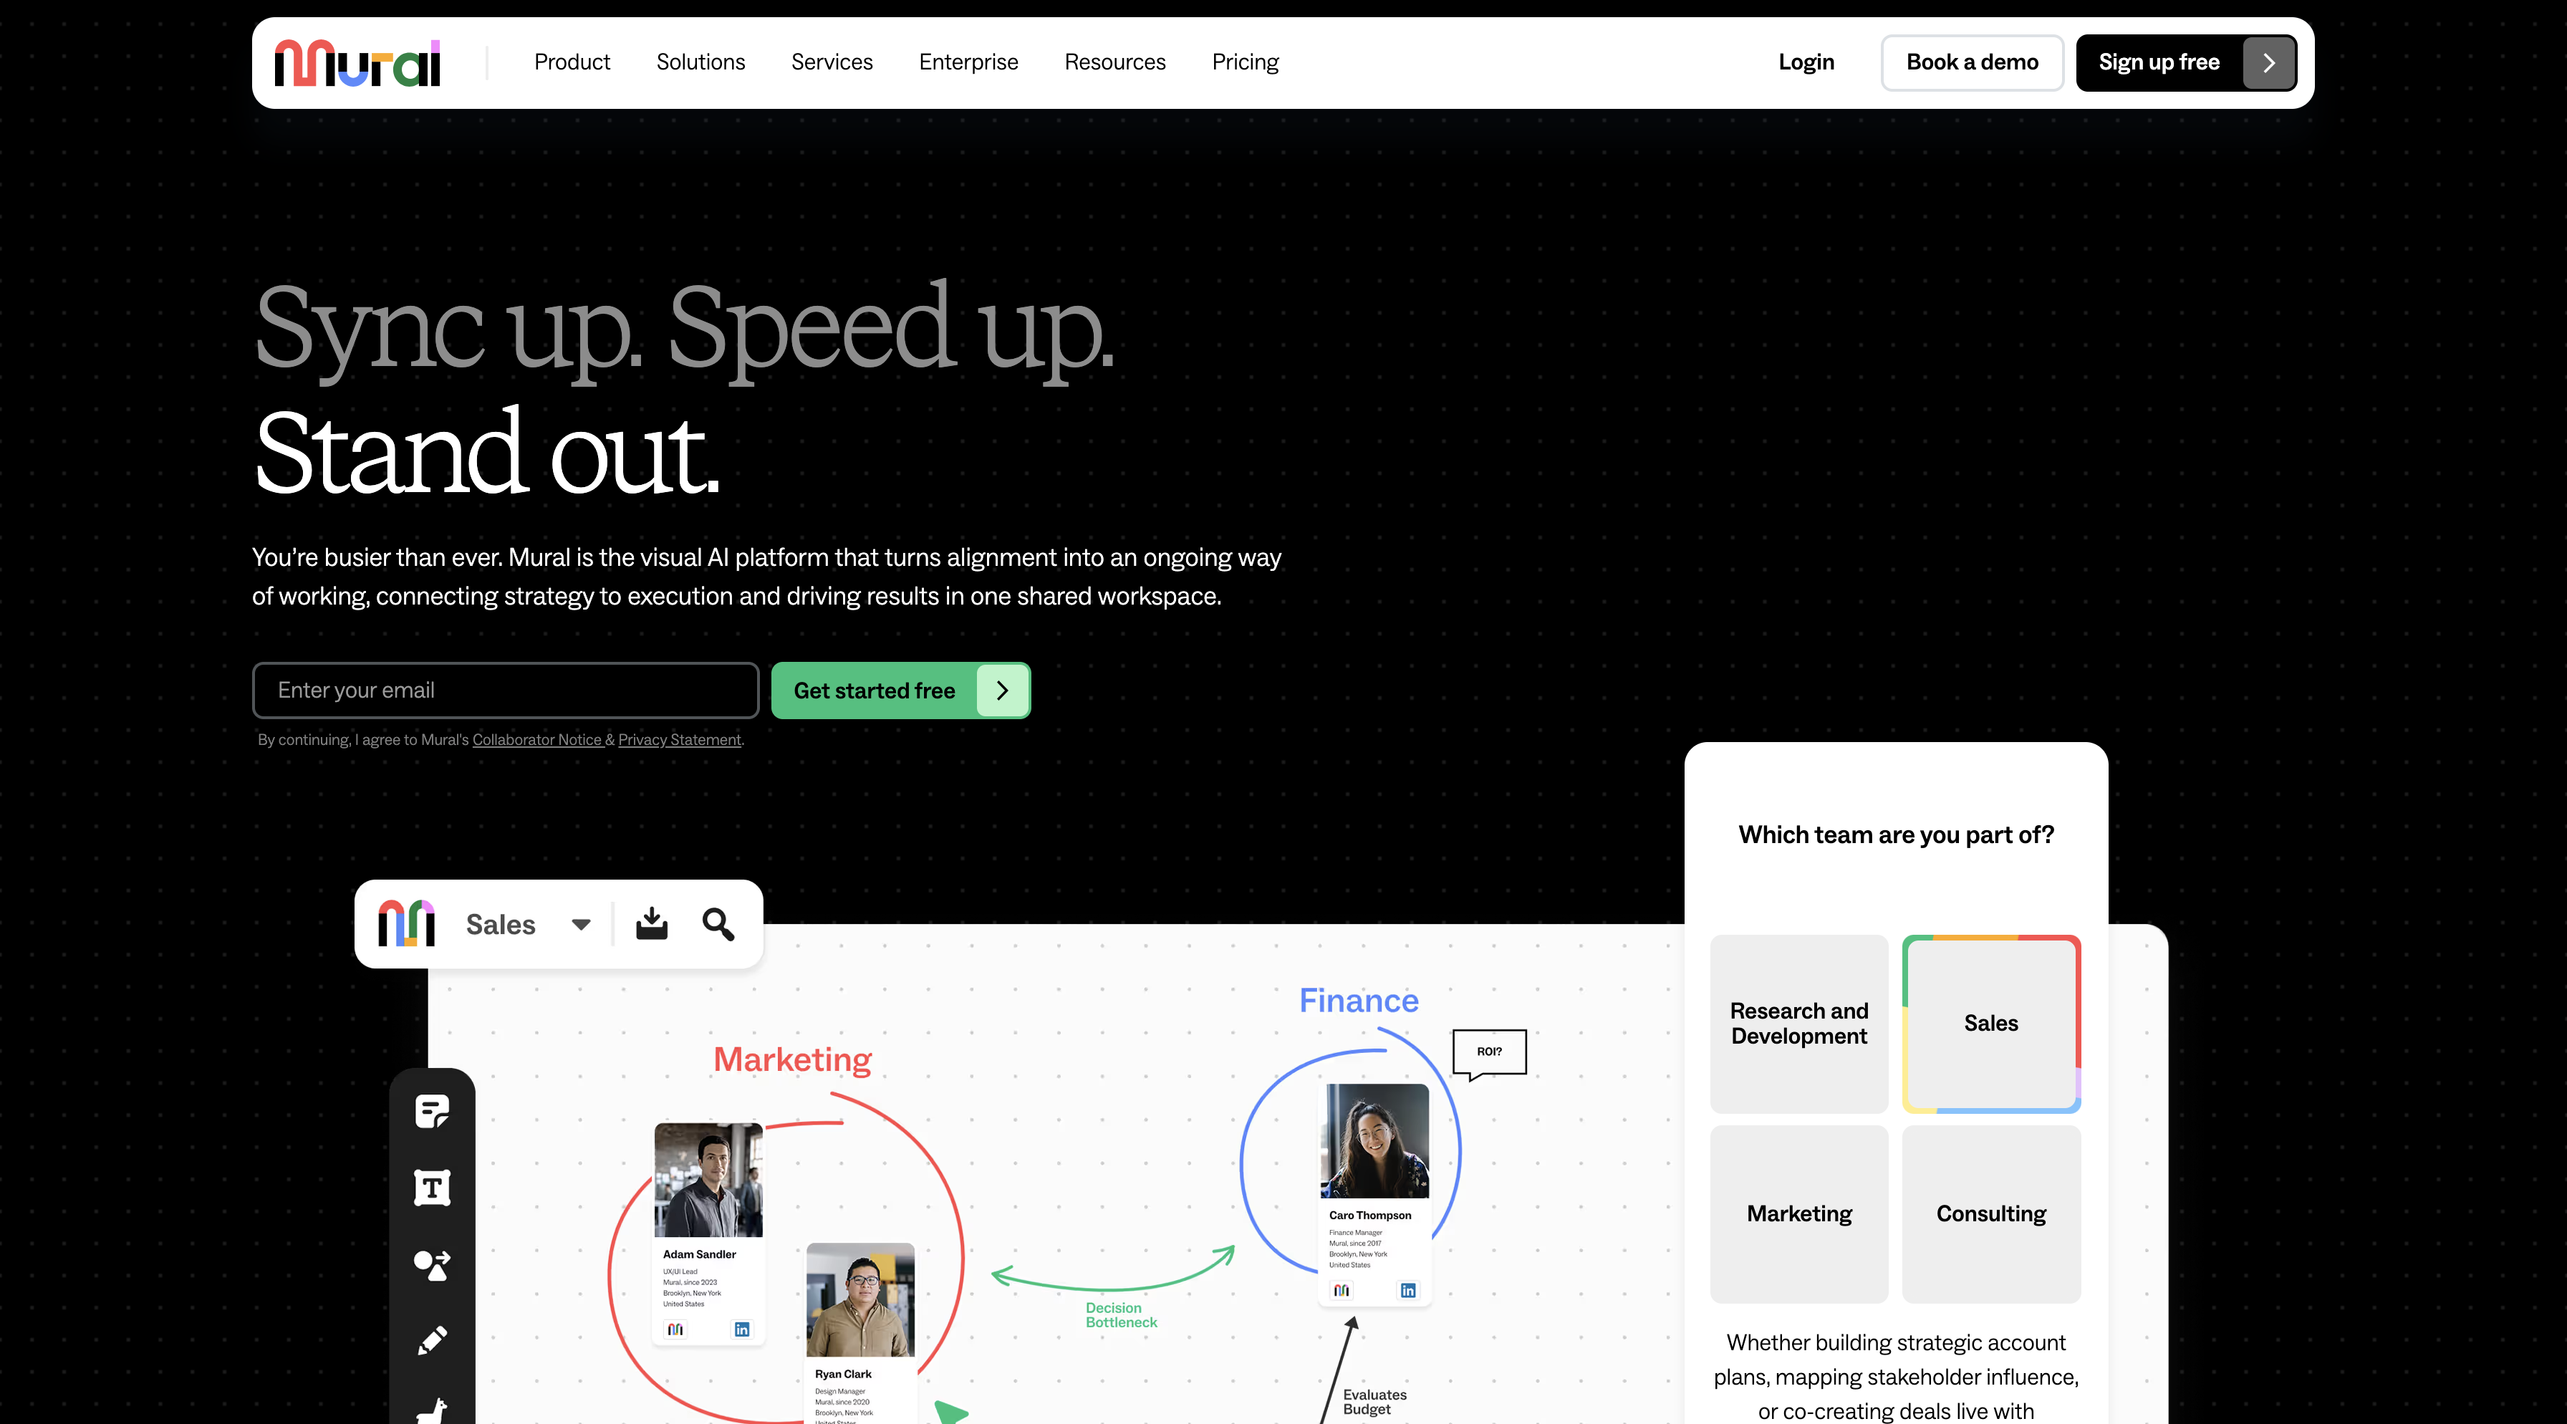The width and height of the screenshot is (2567, 1424).
Task: Open the Resources menu
Action: coord(1114,63)
